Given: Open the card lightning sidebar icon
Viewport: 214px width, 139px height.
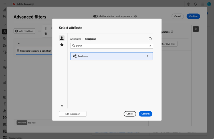Looking at the screenshot, I should (5, 67).
